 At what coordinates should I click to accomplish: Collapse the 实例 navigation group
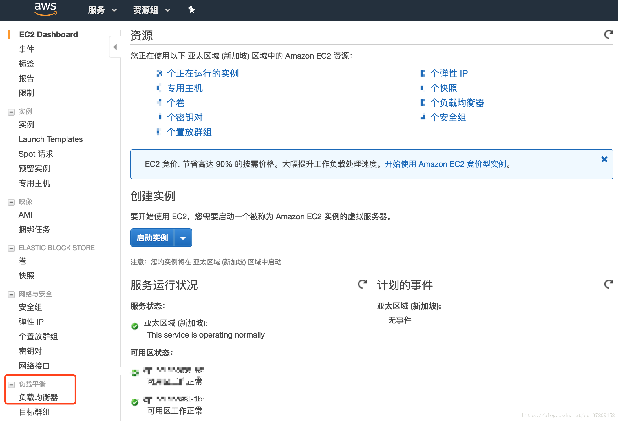tap(11, 112)
